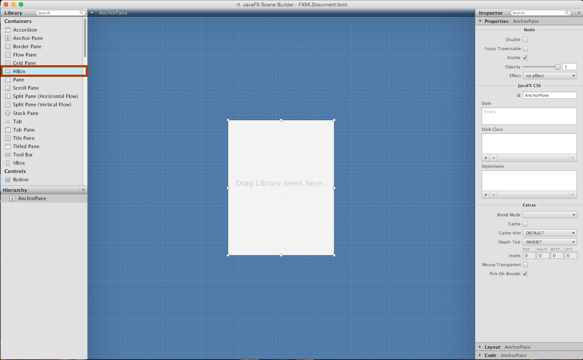Click the add Style Class plus button
Screen dimensions: 583x360
(486, 158)
